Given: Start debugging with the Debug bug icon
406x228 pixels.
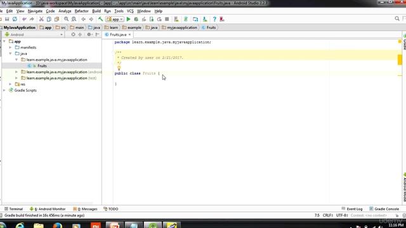Looking at the screenshot, I should [136, 19].
